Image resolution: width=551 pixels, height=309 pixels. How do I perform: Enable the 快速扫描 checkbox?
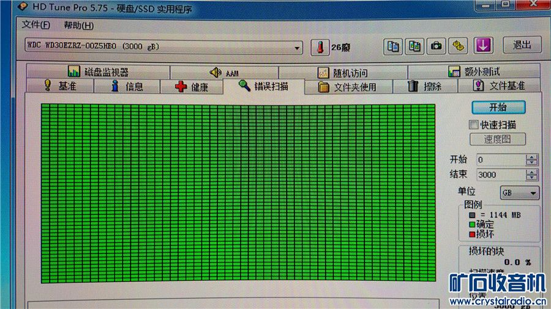click(473, 125)
